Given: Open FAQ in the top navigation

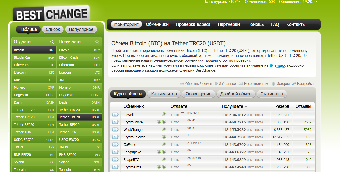Looking at the screenshot, I should coord(275,24).
